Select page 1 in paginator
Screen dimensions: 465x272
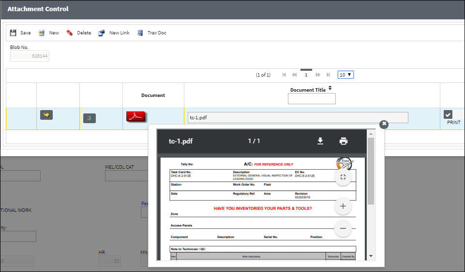[306, 75]
